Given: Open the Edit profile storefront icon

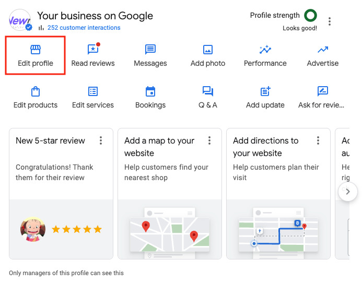Looking at the screenshot, I should [36, 50].
